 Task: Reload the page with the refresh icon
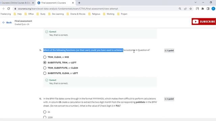8,9
